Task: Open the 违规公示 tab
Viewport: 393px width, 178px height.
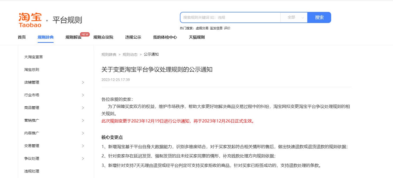Action: (x=133, y=37)
